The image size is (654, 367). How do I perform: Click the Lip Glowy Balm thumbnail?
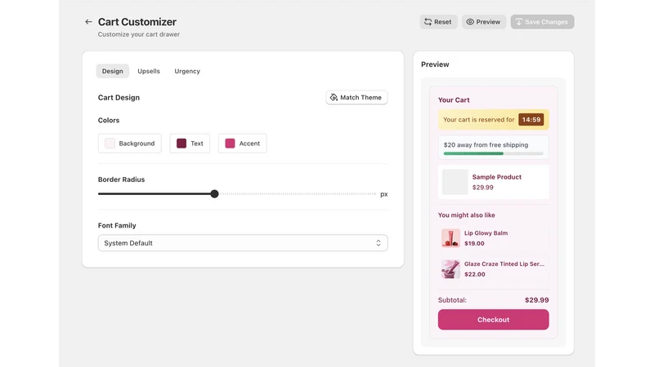click(450, 238)
